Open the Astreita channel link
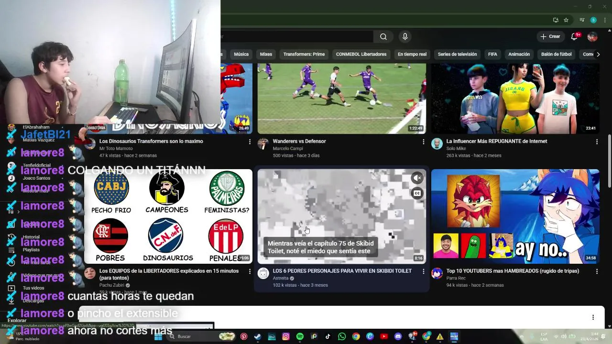 [x=281, y=278]
